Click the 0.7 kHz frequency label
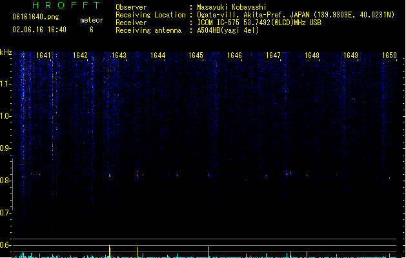The image size is (406, 258). [5, 213]
